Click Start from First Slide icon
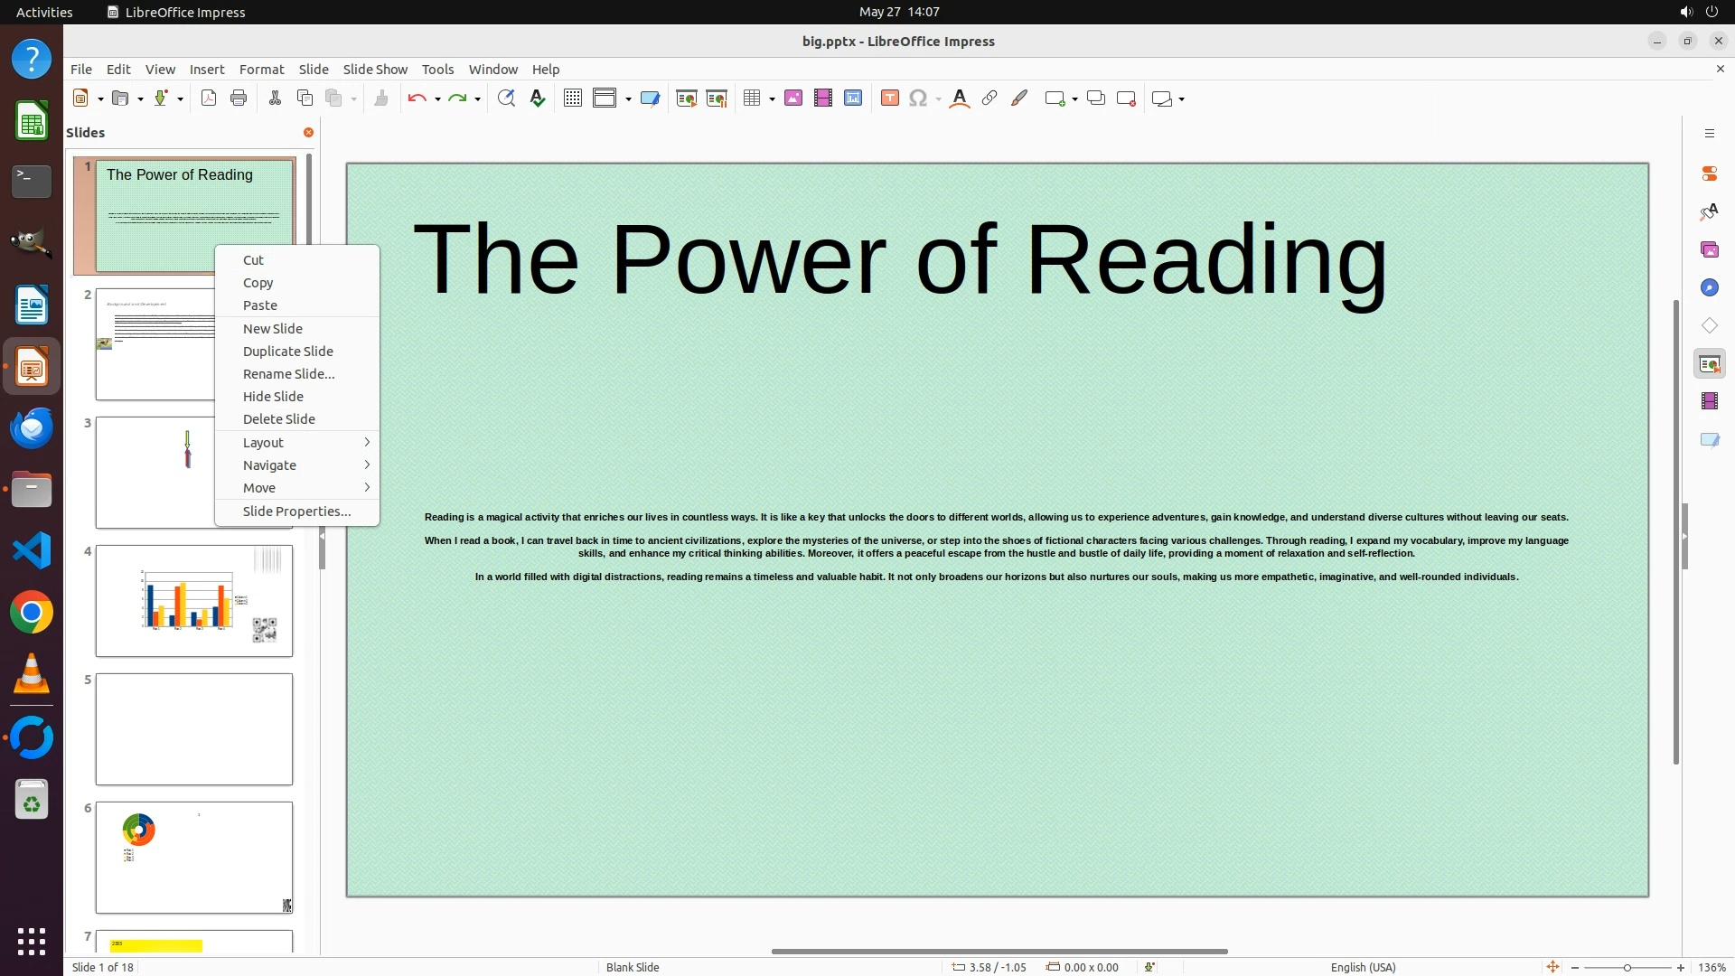The width and height of the screenshot is (1735, 976). pyautogui.click(x=687, y=99)
